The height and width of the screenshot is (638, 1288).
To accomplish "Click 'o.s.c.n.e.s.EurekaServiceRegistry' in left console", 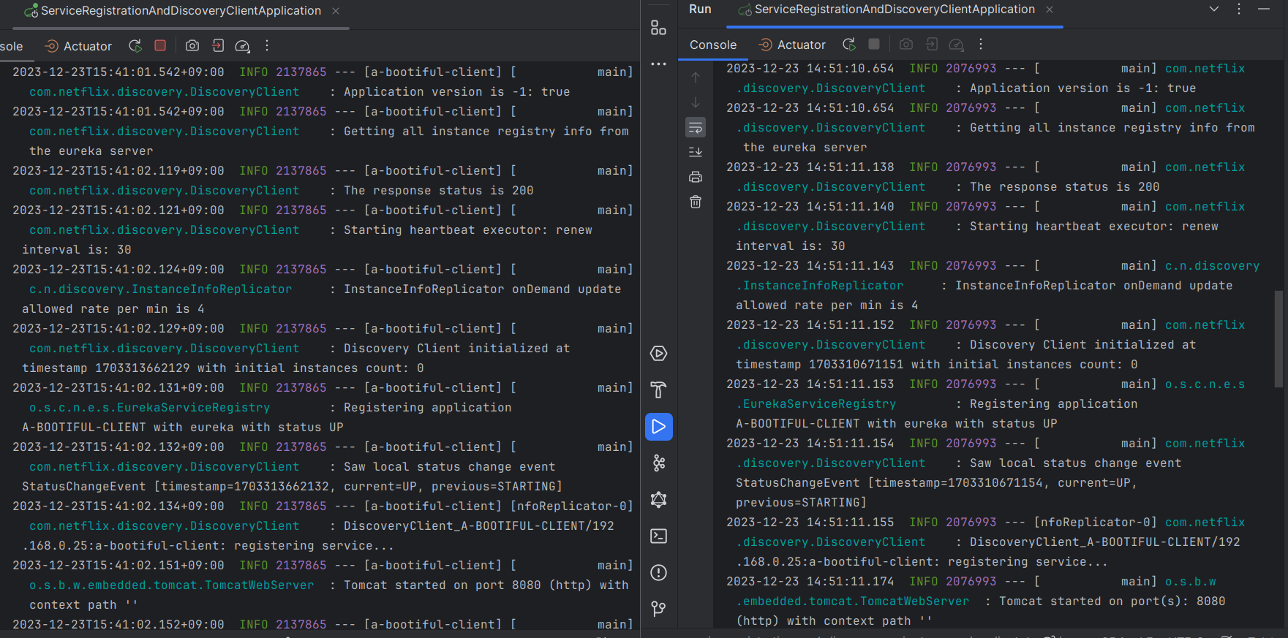I will (x=149, y=408).
